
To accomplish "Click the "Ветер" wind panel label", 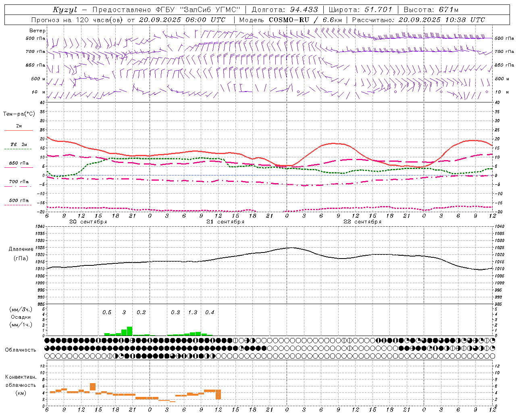I will point(37,31).
